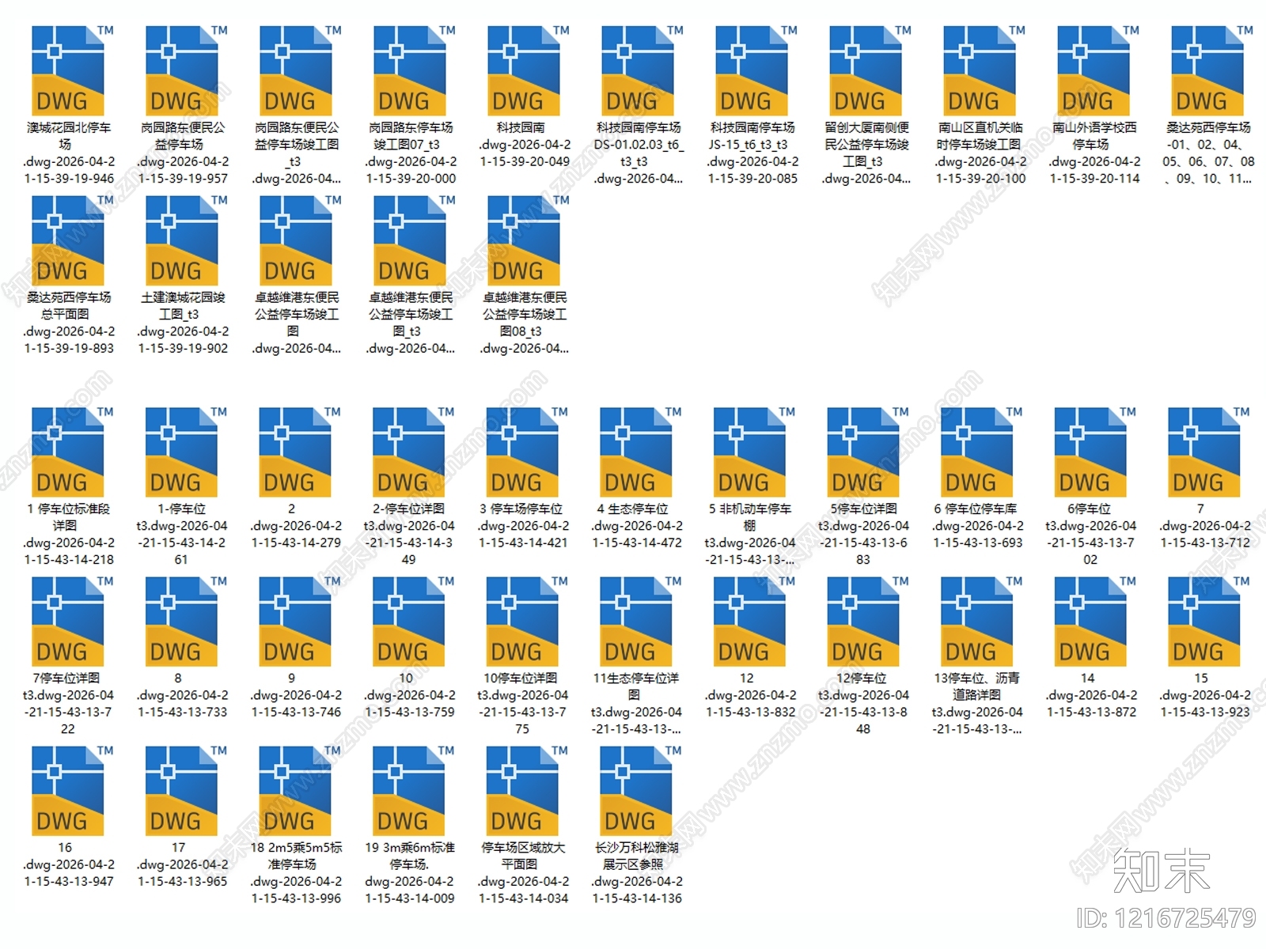
Task: Click the file name ending 15-43-13-733
Action: [182, 695]
